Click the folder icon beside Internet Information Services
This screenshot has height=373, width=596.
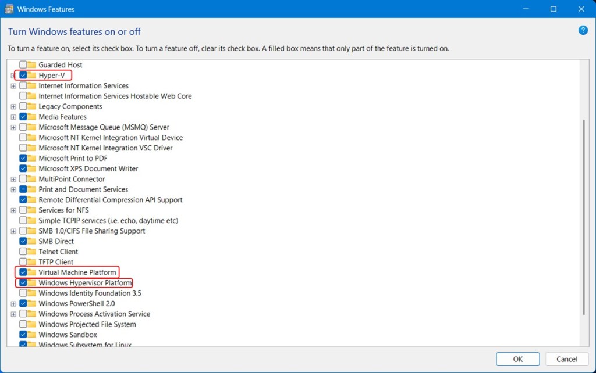(31, 85)
